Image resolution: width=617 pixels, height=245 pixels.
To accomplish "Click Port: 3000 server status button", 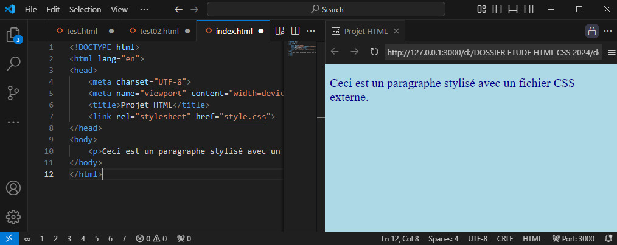I will [x=573, y=238].
